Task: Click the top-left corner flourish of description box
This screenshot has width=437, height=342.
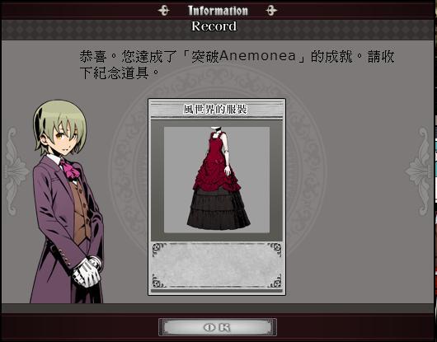Action: [x=159, y=249]
